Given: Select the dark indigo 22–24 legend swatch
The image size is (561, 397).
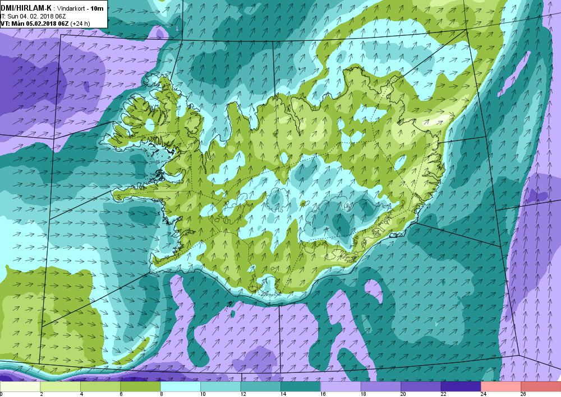Looking at the screenshot, I should click(461, 387).
